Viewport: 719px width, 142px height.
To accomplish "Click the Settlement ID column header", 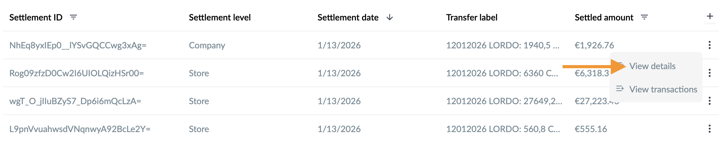I will point(36,17).
